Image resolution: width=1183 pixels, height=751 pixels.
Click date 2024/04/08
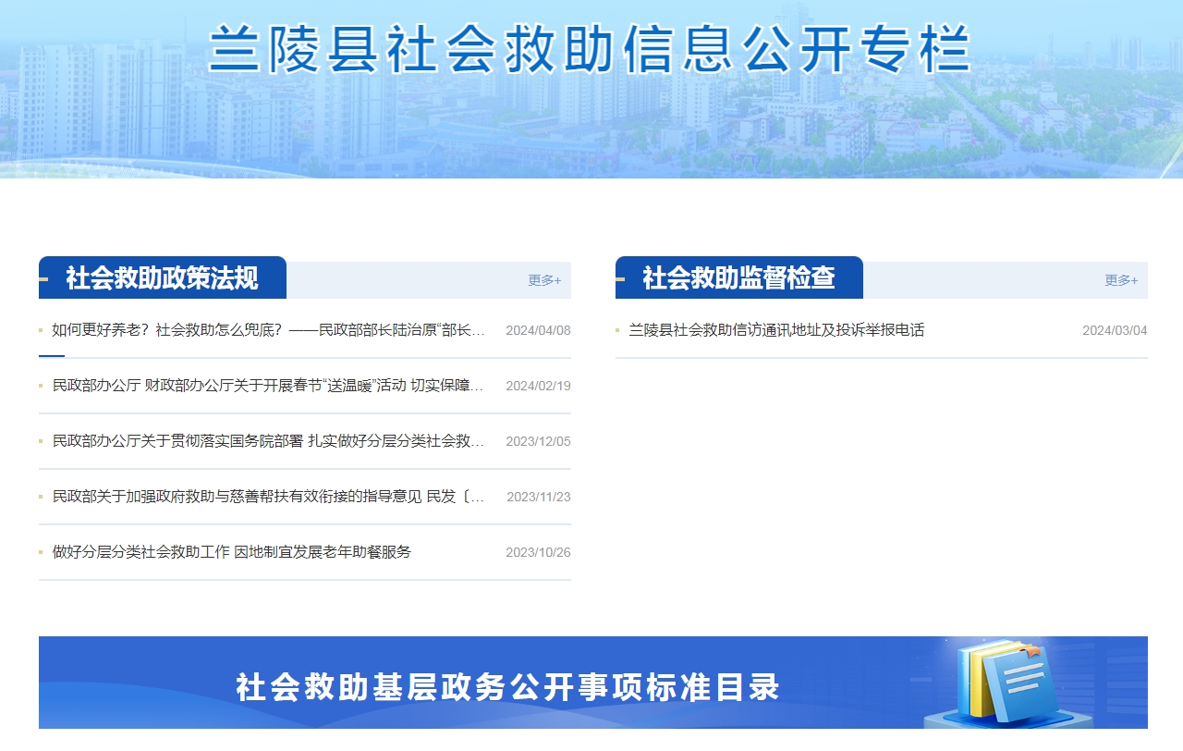click(x=538, y=330)
